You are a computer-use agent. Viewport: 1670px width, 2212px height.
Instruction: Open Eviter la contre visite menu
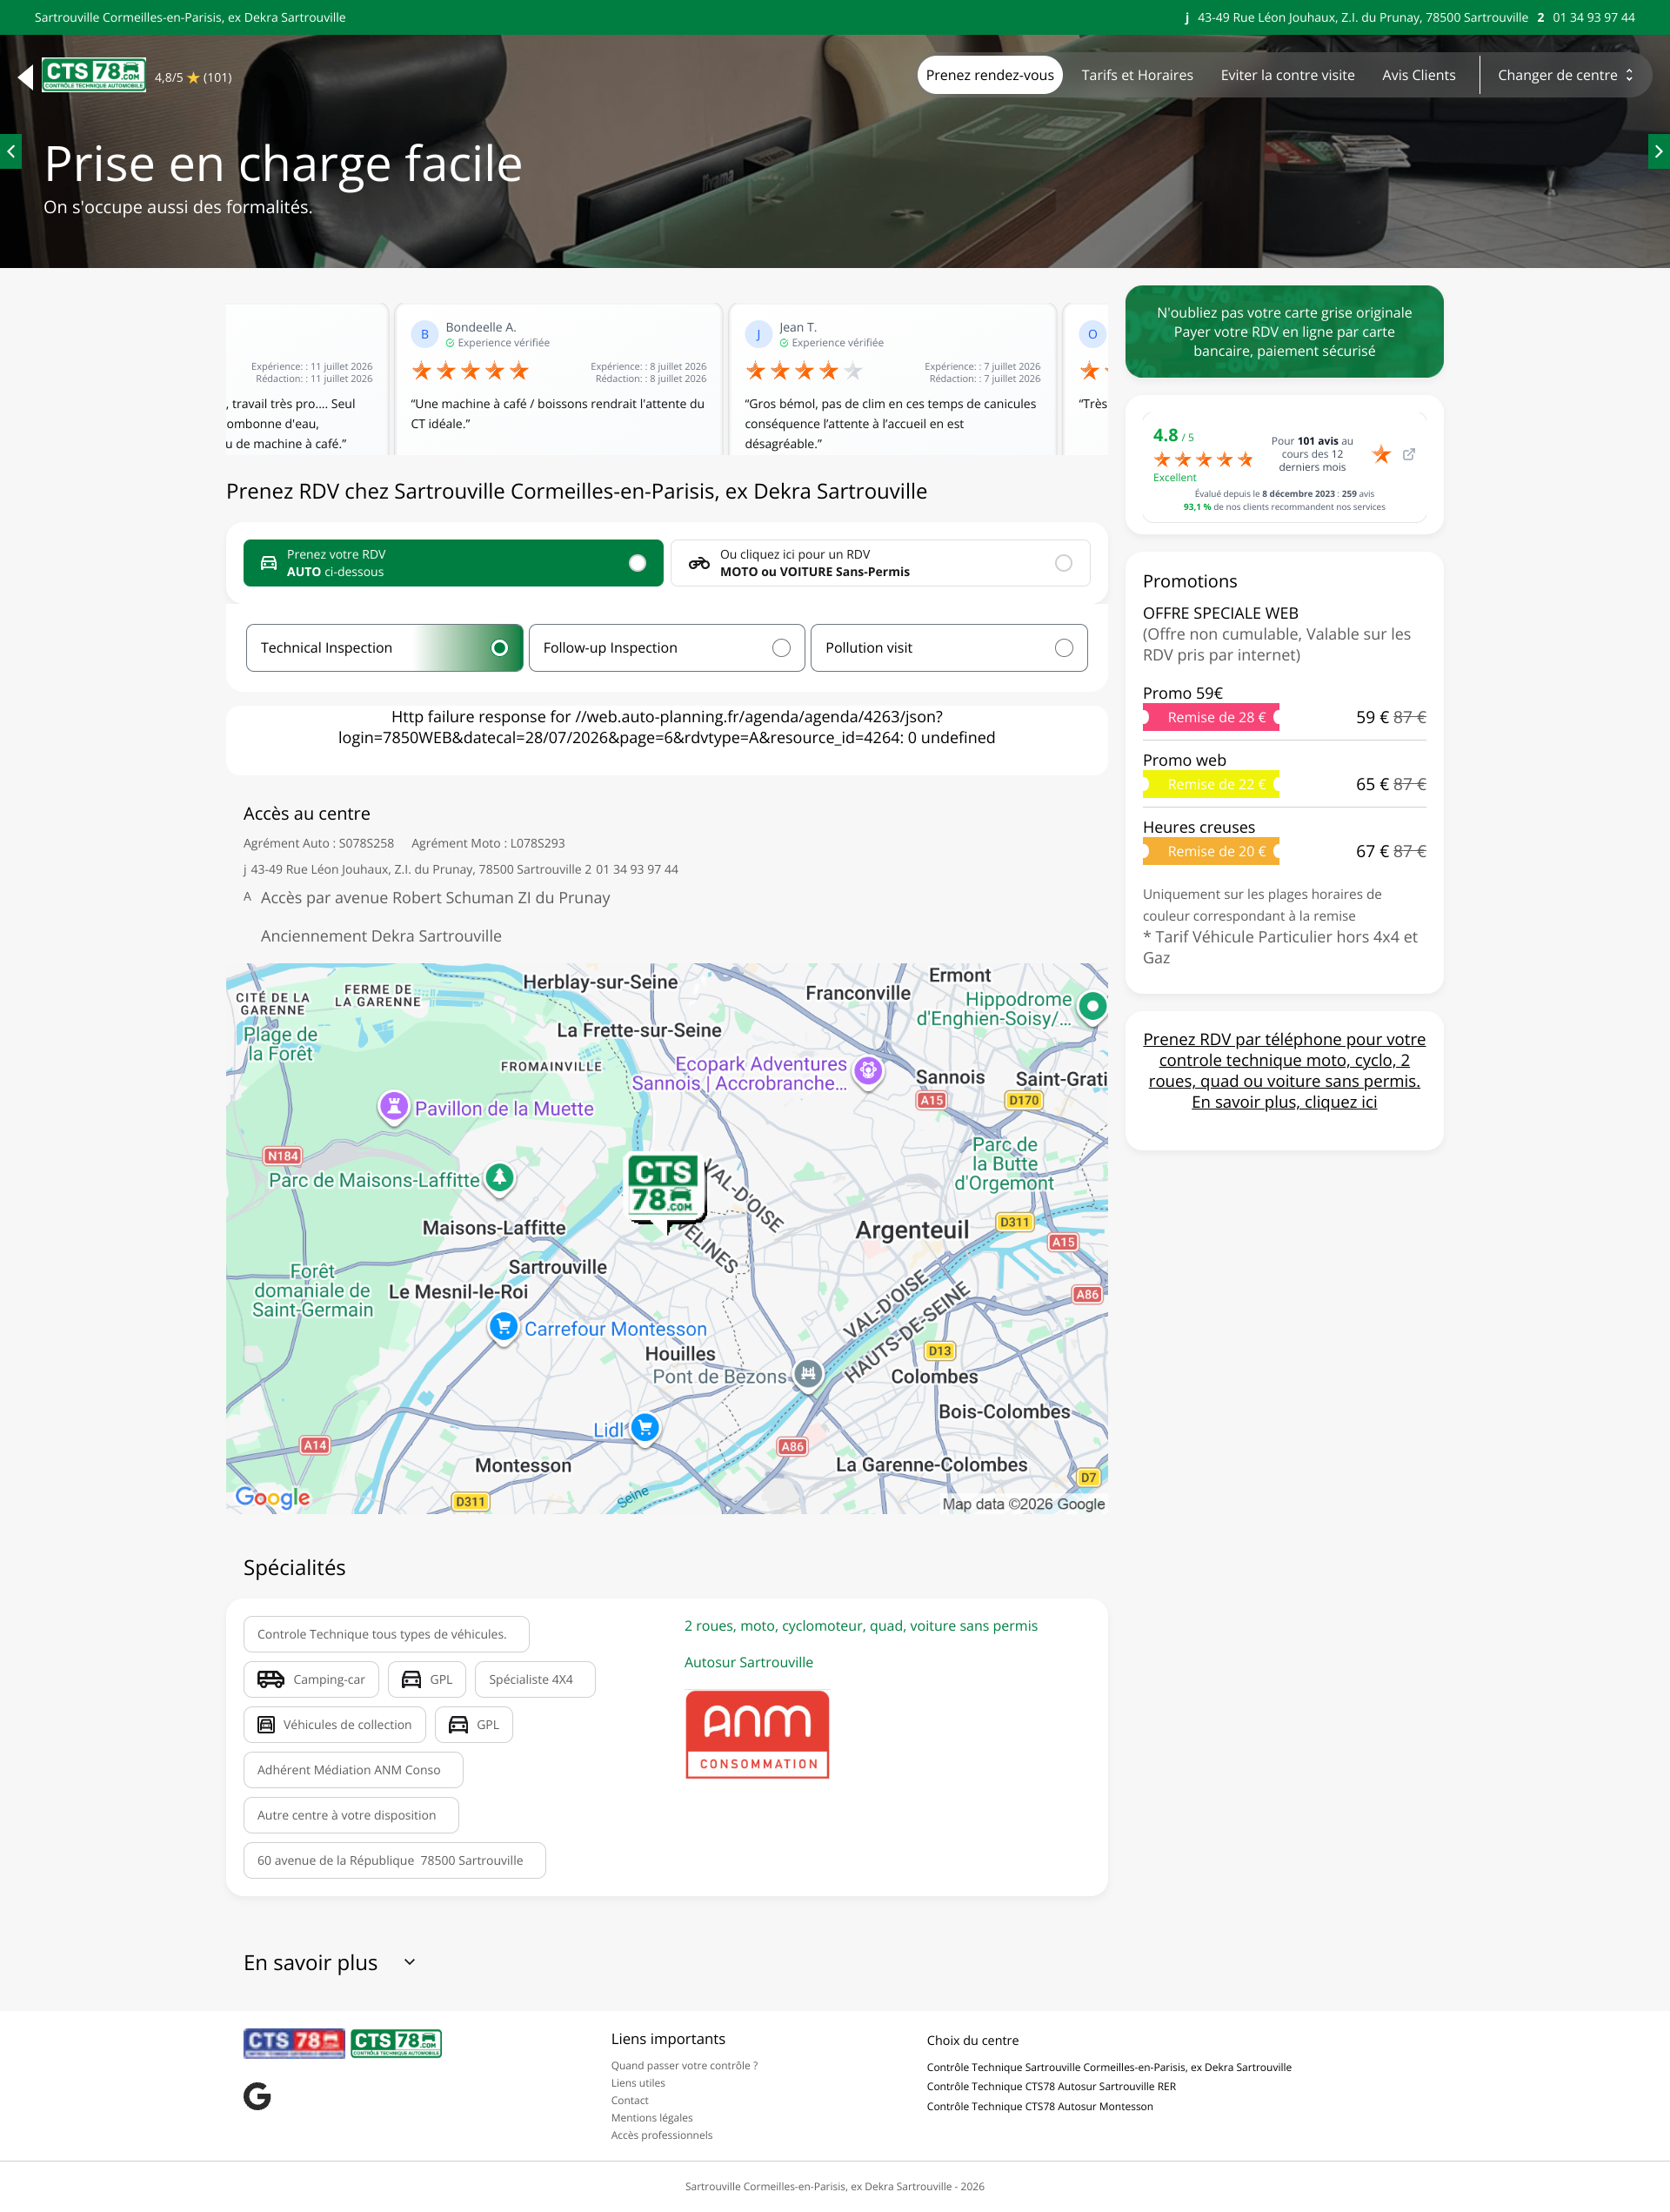pos(1287,75)
